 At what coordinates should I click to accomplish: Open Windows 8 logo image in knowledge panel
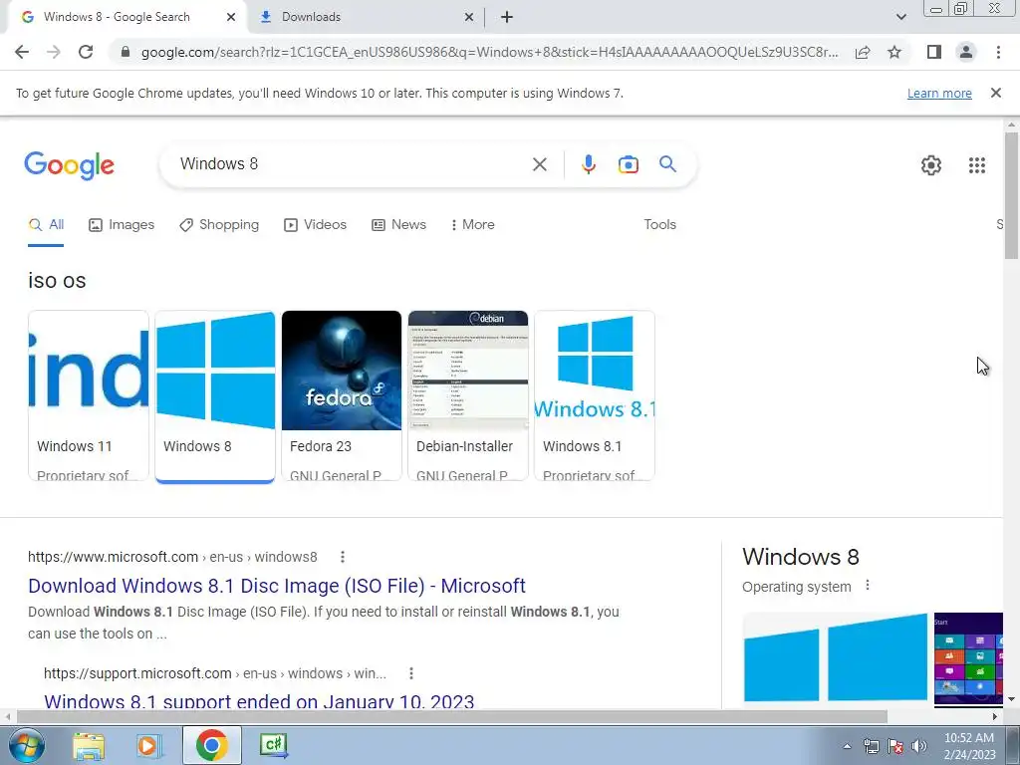tap(836, 658)
